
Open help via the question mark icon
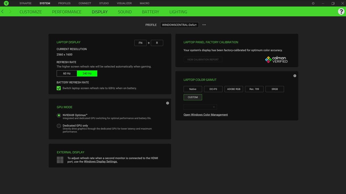[341, 11]
